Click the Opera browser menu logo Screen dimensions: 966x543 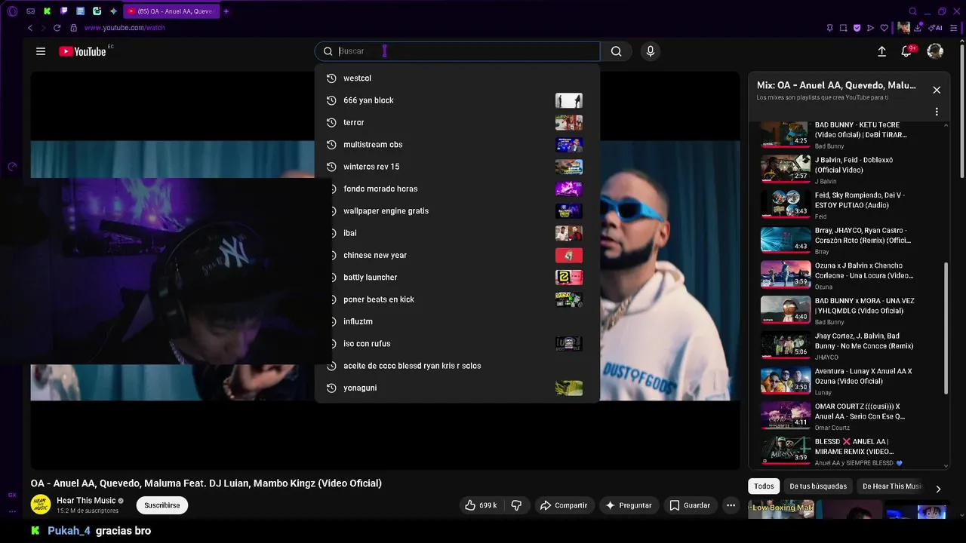(x=12, y=11)
